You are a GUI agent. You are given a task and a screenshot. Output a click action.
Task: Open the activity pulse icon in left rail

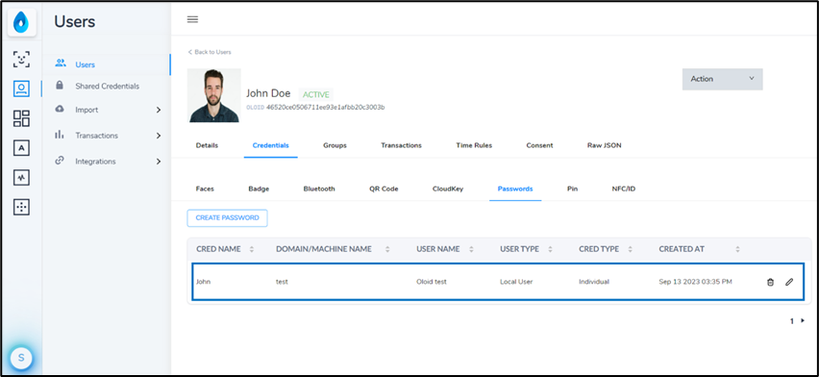click(21, 178)
